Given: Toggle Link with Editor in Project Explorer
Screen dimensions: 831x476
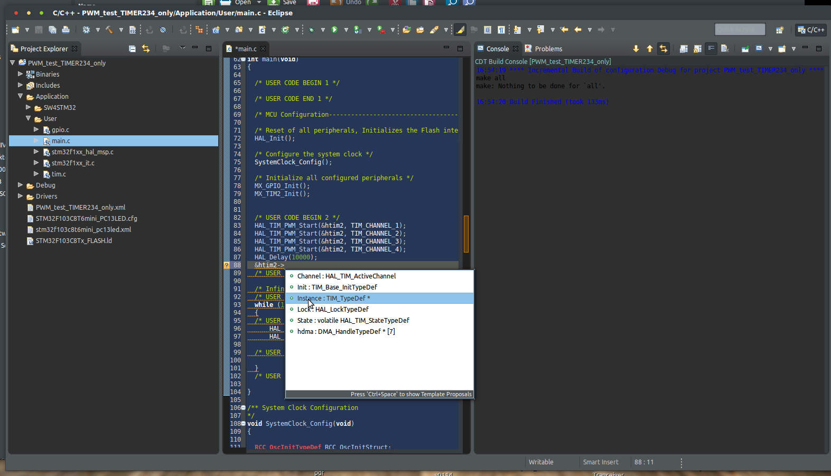Looking at the screenshot, I should 146,49.
